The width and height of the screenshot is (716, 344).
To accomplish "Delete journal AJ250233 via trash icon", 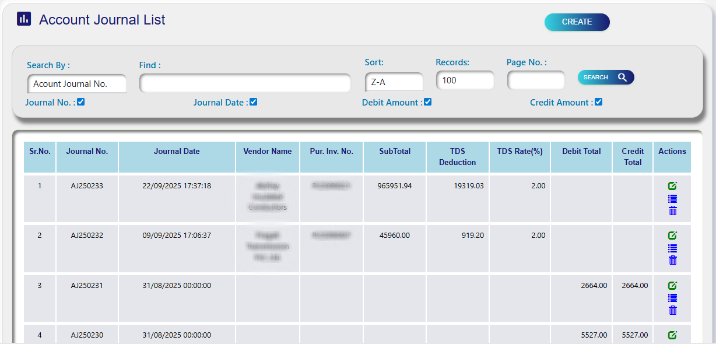I will click(672, 211).
